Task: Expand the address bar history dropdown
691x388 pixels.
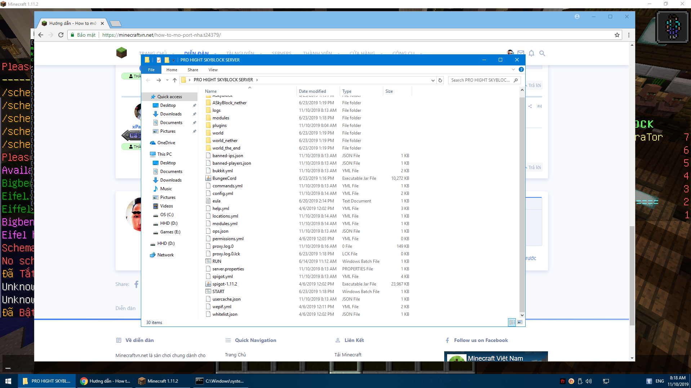Action: [x=433, y=80]
